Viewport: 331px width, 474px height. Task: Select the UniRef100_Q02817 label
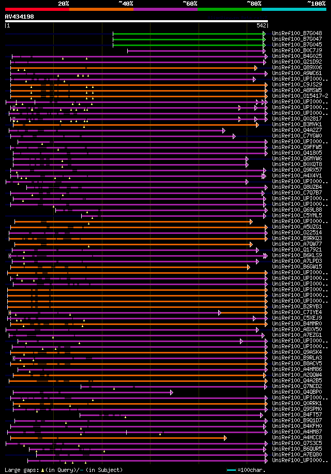click(297, 119)
